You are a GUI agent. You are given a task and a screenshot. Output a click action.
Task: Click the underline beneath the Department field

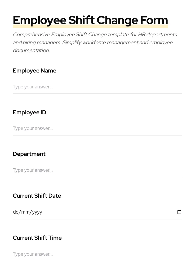[97, 177]
